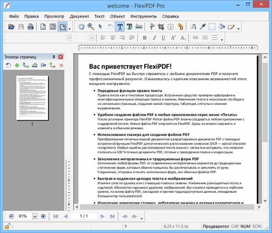Select the paint bucket fill tool
The image size is (272, 233).
pos(221,27)
